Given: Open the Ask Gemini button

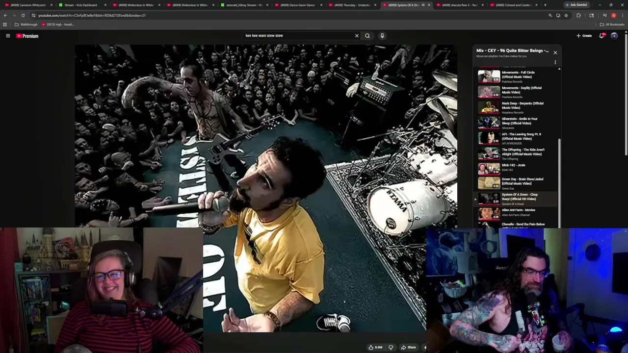Looking at the screenshot, I should click(x=576, y=5).
